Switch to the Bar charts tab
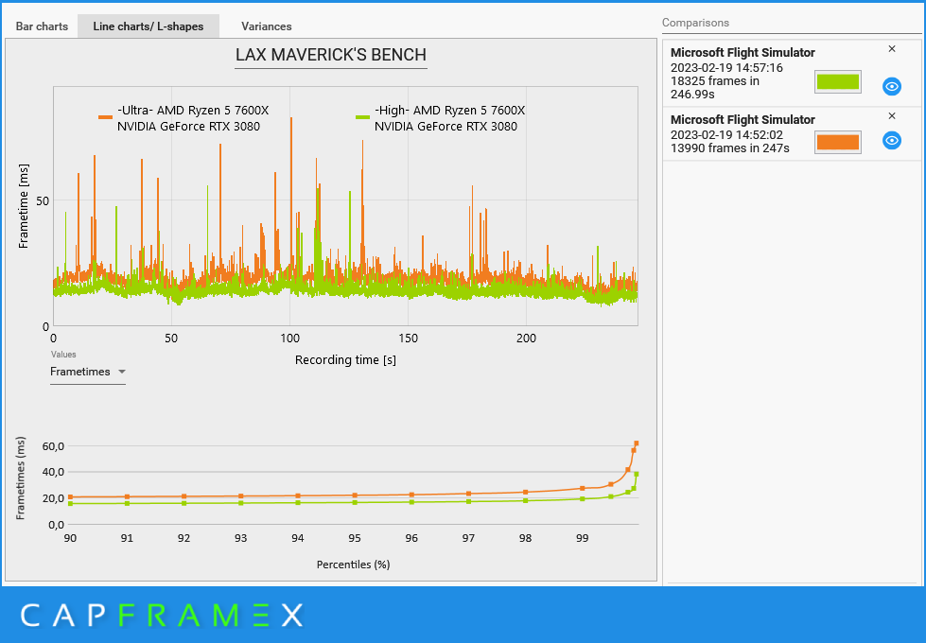Image resolution: width=926 pixels, height=643 pixels. coord(42,26)
